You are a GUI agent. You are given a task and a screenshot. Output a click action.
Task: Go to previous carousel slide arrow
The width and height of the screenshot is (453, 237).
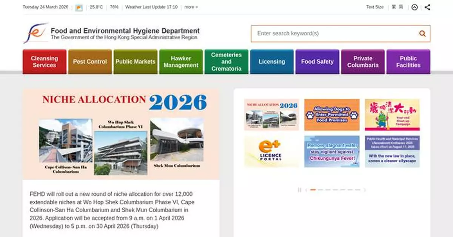[306, 190]
